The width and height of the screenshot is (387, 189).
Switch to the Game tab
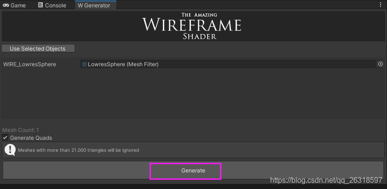click(x=14, y=5)
